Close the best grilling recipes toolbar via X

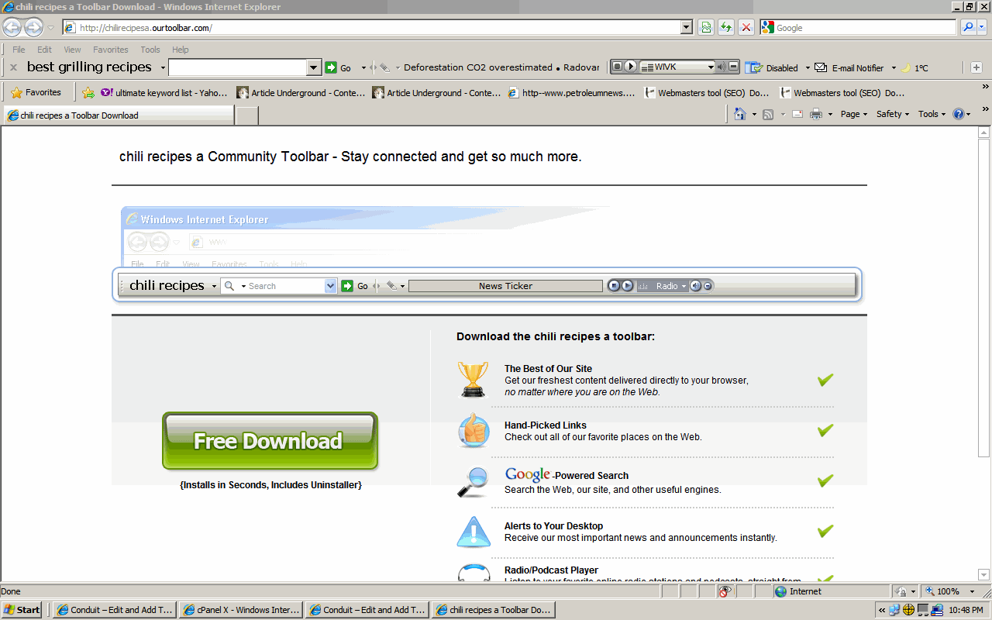pos(13,67)
